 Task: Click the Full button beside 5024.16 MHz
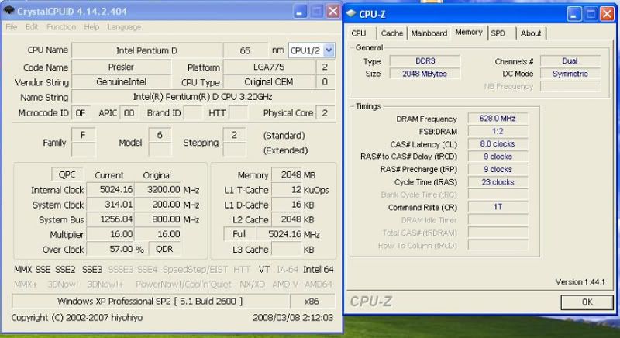pos(239,234)
